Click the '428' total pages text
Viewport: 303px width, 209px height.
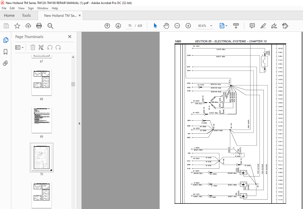[140, 26]
